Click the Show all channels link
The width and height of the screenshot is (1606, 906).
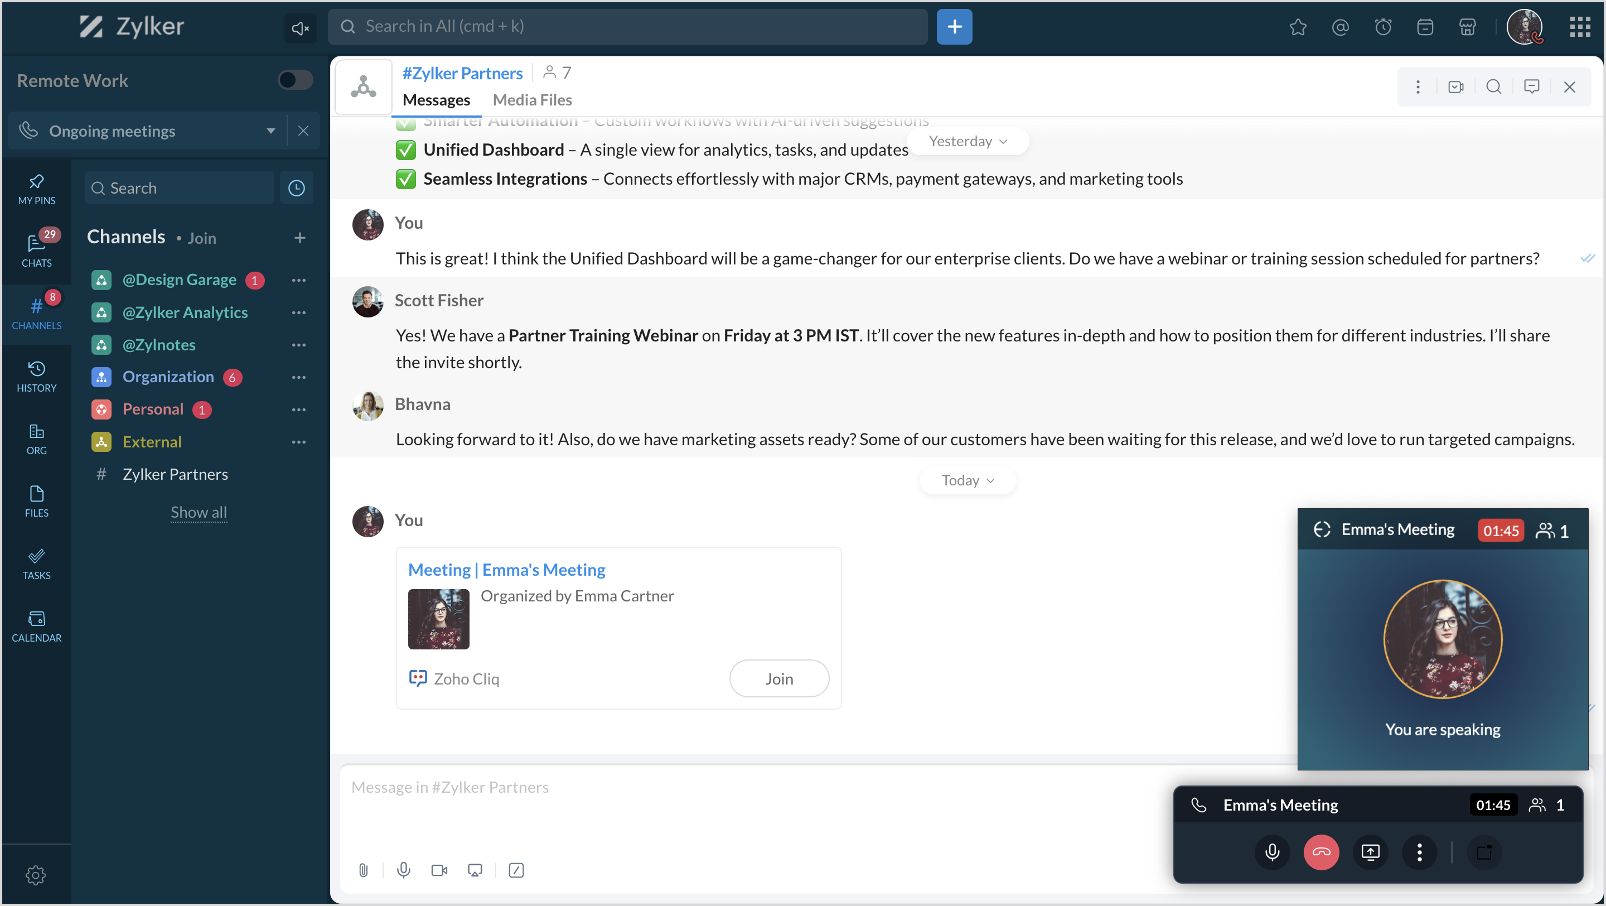199,512
